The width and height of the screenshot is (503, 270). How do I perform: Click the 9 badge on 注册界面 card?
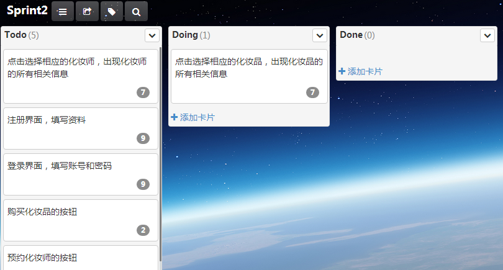click(x=143, y=138)
